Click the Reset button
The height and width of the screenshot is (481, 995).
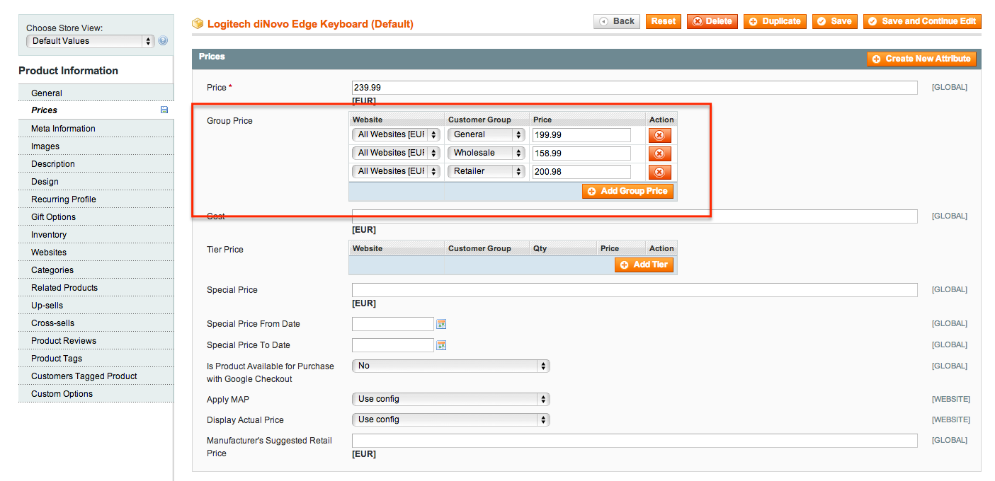[x=664, y=21]
